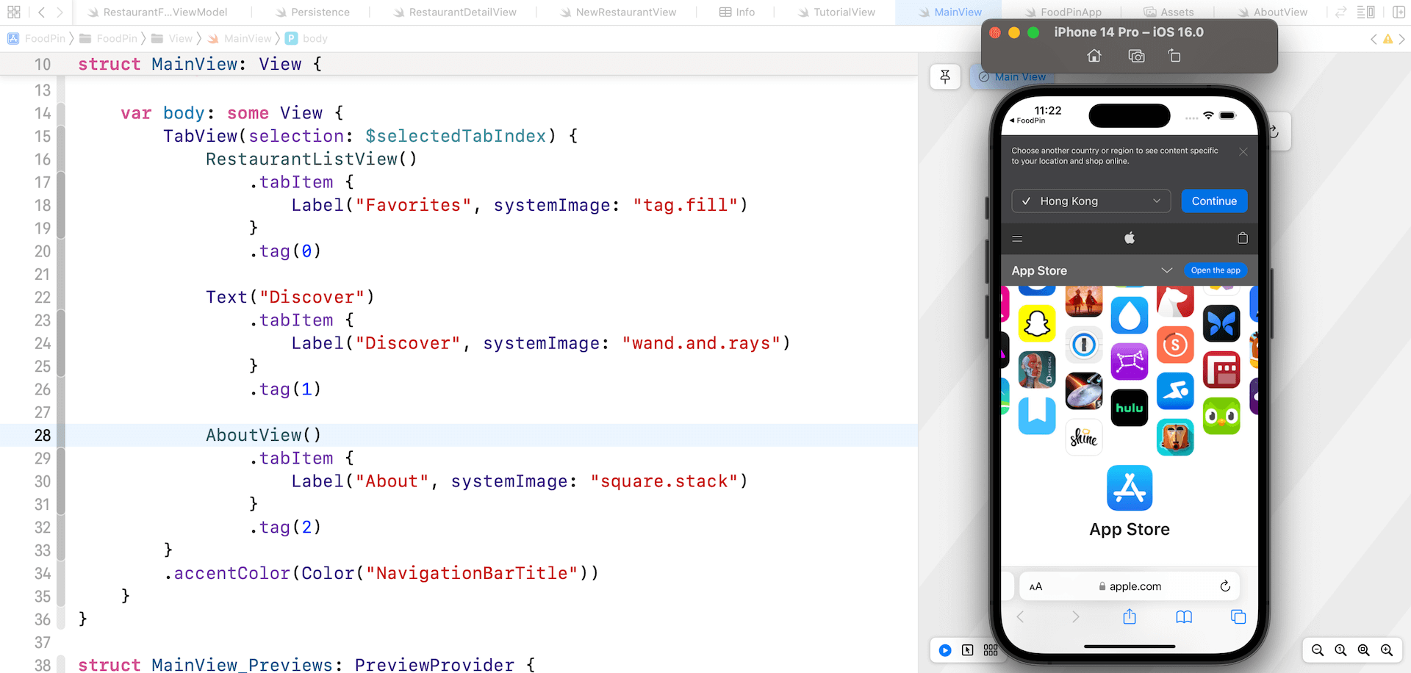Expand the App Store section chevron
The width and height of the screenshot is (1411, 673).
pyautogui.click(x=1166, y=270)
